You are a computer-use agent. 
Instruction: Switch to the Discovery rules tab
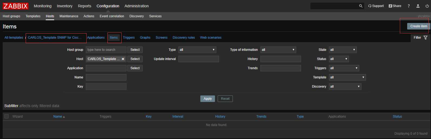(184, 38)
